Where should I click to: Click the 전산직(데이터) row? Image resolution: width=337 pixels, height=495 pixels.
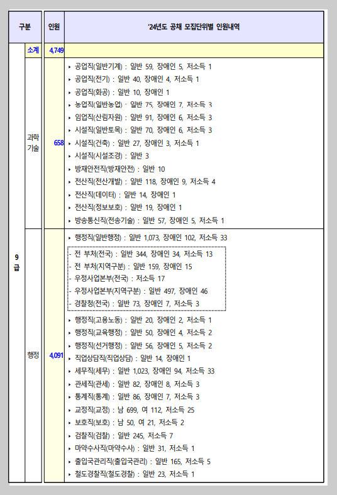pyautogui.click(x=122, y=195)
